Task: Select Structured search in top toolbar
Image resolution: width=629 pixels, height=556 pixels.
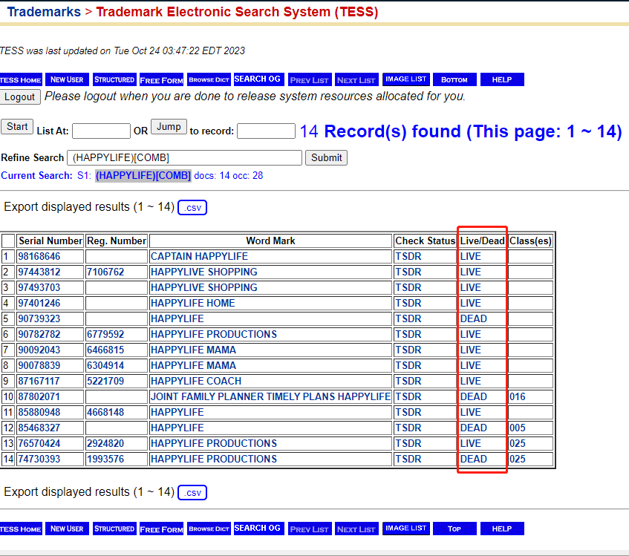Action: pyautogui.click(x=114, y=79)
